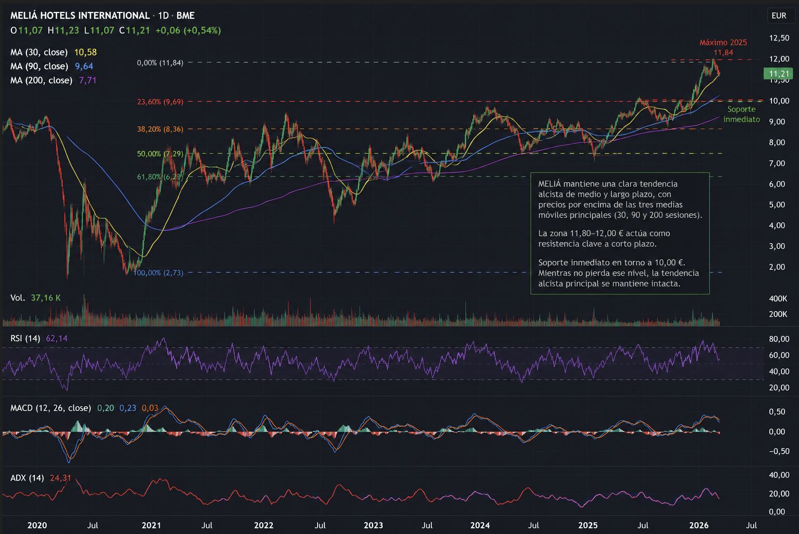
Task: Click the Soporte inmediato annotation
Action: coord(742,114)
